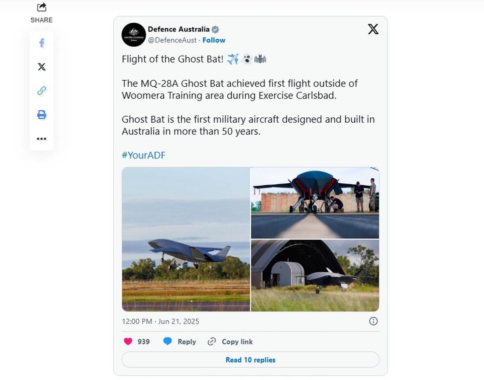The image size is (484, 380).
Task: Click Copy link below the tweet
Action: (230, 342)
